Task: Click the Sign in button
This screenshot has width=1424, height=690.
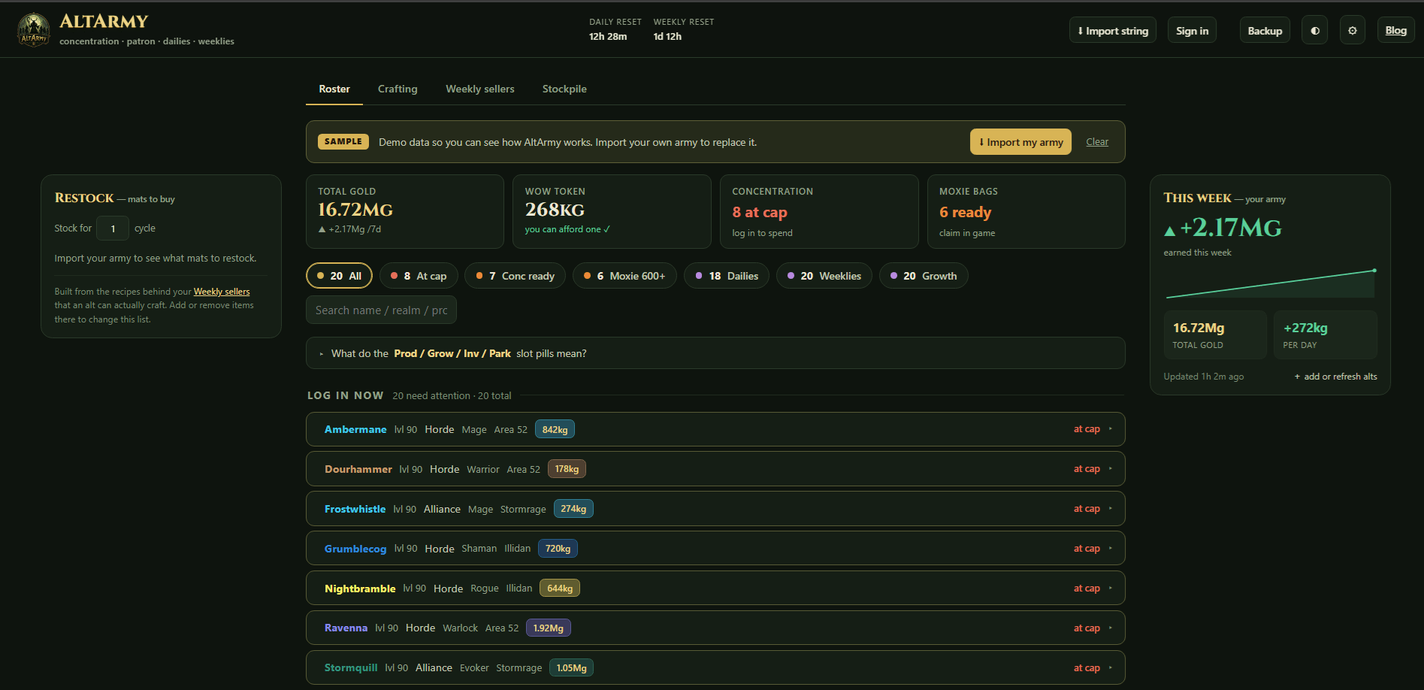Action: 1192,31
